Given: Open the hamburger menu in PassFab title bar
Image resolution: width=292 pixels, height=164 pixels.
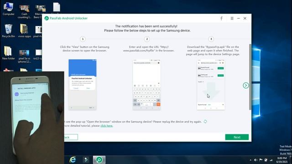Looking at the screenshot, I should 232,18.
